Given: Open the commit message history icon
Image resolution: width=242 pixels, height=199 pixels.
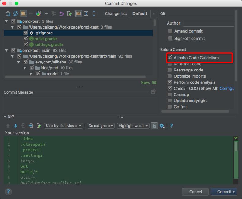Looking at the screenshot, I should point(153,92).
